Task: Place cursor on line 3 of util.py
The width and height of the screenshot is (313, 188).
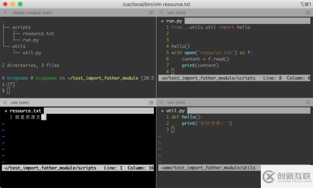Action: (x=173, y=130)
